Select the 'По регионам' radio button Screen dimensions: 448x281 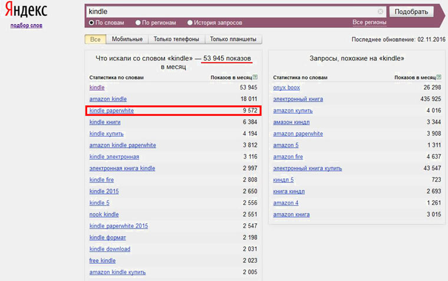[x=138, y=22]
